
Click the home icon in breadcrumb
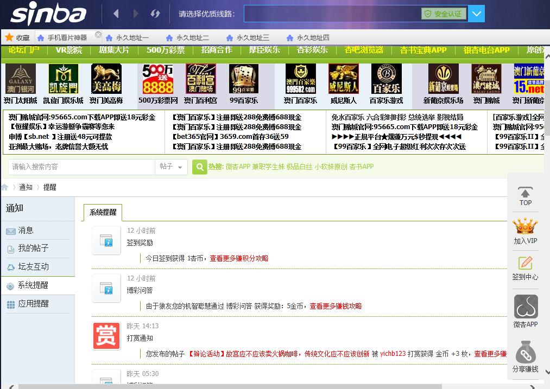coord(4,187)
